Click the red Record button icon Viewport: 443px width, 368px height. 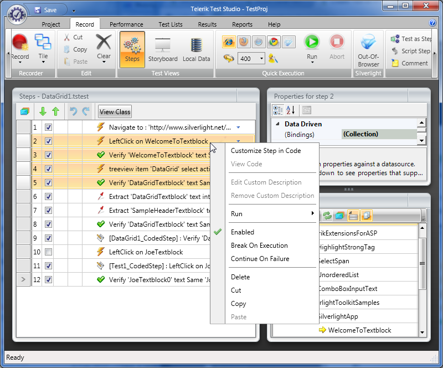[x=20, y=43]
